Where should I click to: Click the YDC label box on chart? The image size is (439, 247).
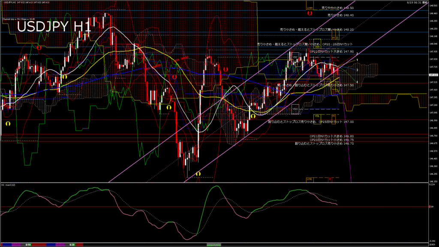pos(295,57)
